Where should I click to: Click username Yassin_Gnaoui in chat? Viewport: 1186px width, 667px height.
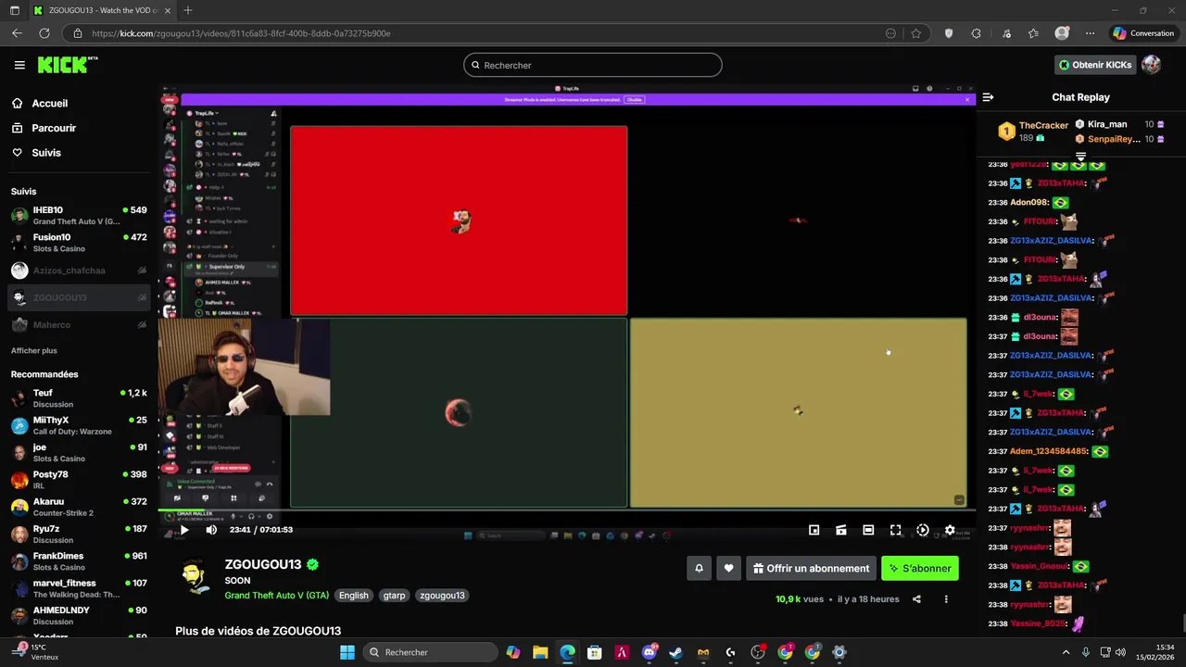[x=1040, y=566]
